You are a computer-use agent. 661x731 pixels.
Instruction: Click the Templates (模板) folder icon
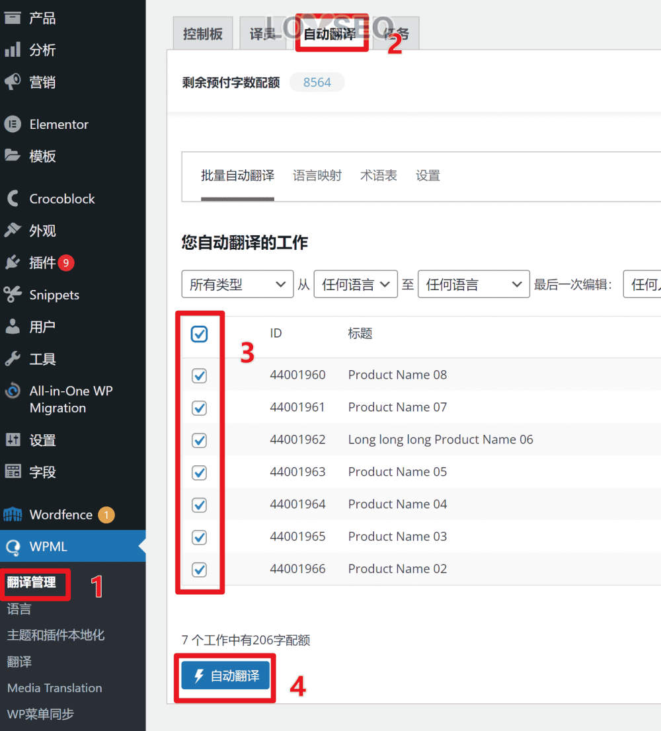[x=13, y=155]
